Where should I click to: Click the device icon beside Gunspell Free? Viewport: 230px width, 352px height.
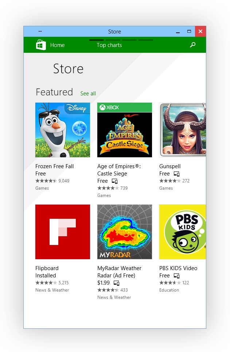click(176, 174)
